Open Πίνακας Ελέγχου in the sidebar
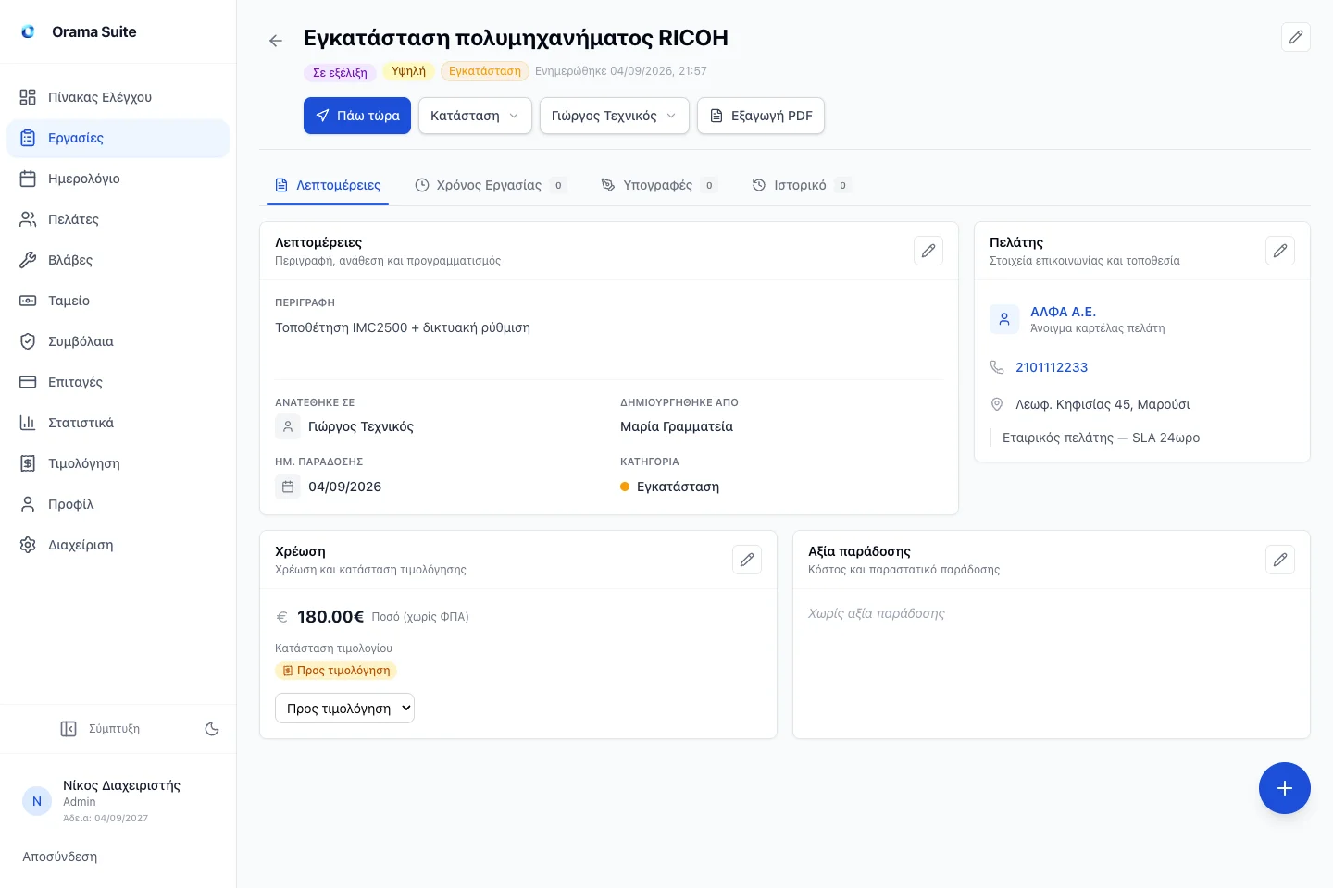This screenshot has width=1333, height=888. point(118,97)
